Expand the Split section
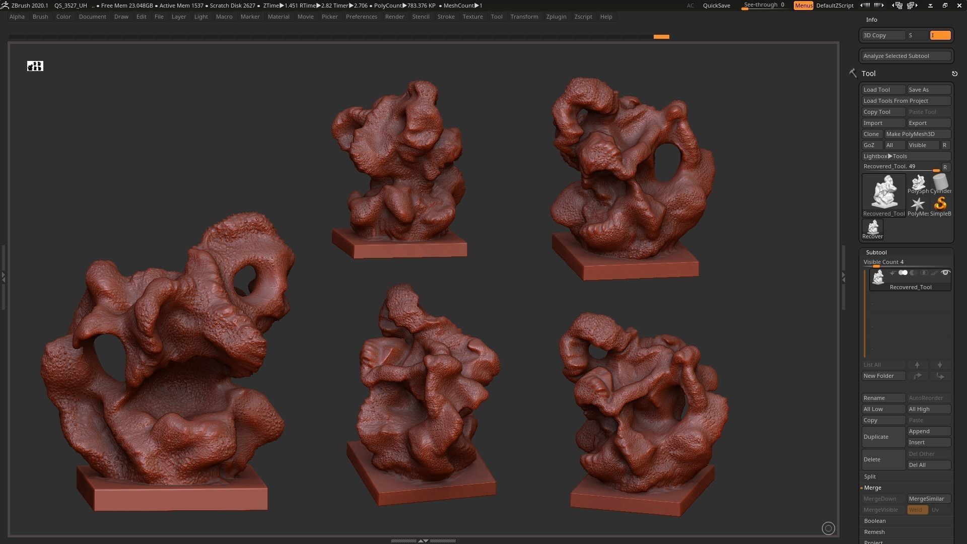The width and height of the screenshot is (967, 544). tap(869, 477)
